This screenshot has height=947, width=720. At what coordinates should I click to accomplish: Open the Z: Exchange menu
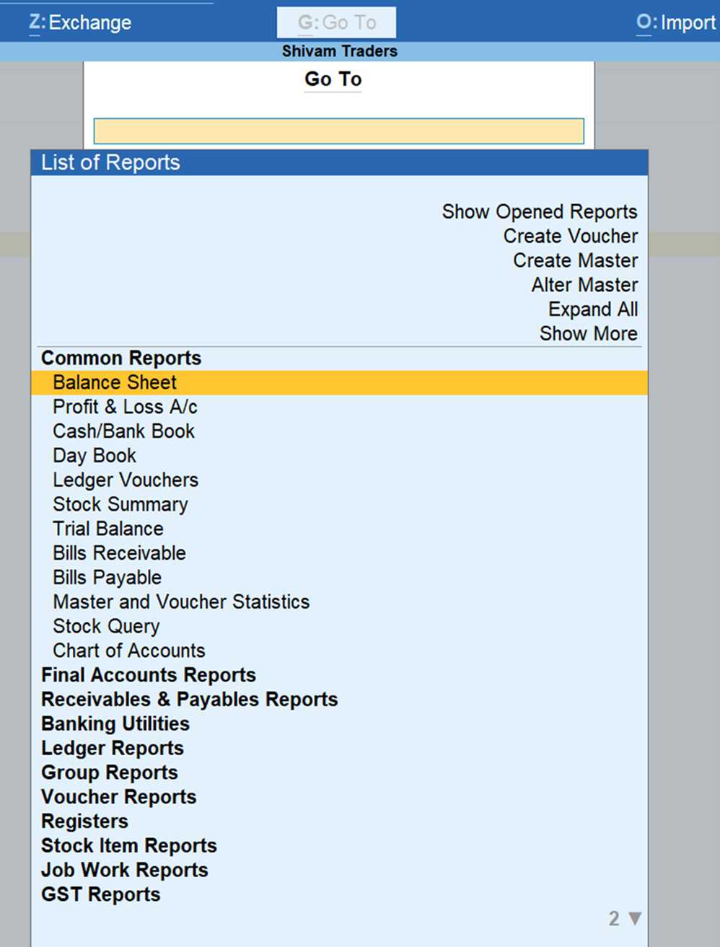80,22
